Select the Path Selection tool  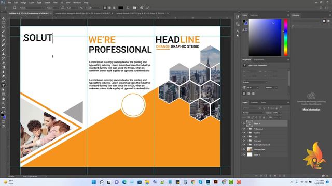(x=3, y=89)
